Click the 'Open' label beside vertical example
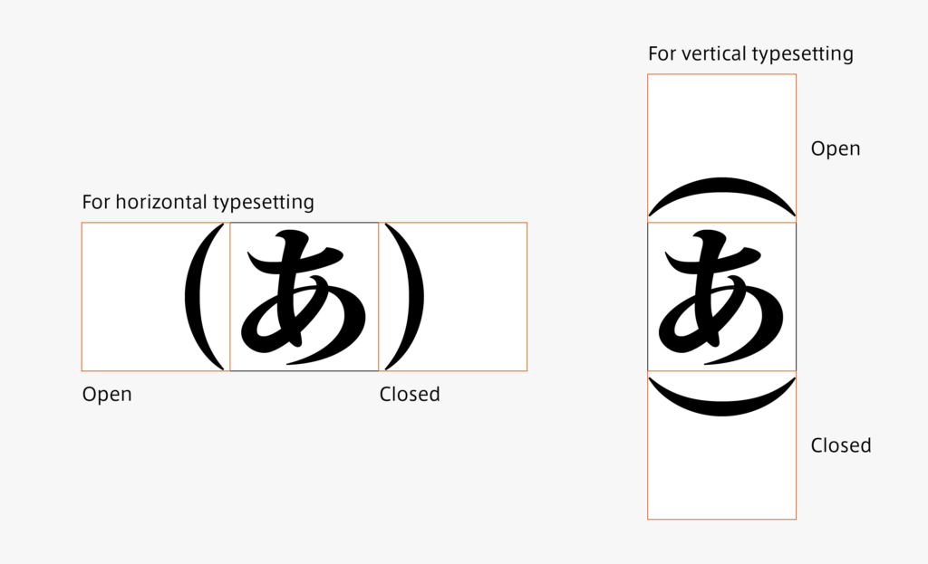 pyautogui.click(x=836, y=148)
